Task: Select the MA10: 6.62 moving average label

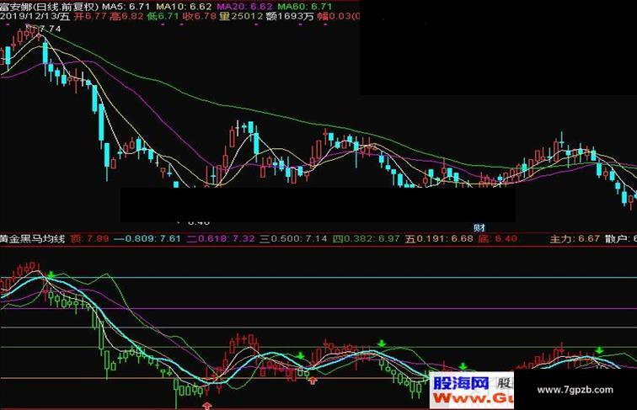Action: tap(184, 6)
